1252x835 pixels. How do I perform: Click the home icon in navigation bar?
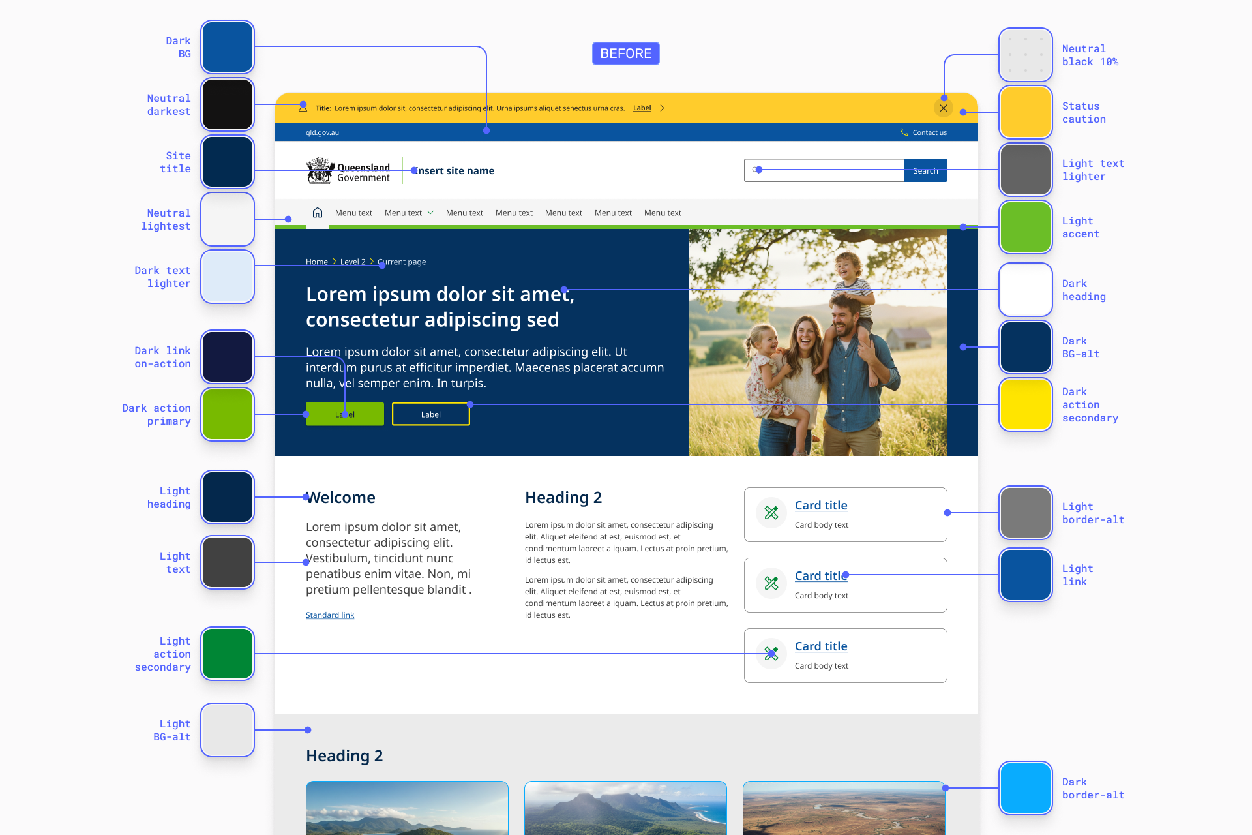click(x=318, y=213)
